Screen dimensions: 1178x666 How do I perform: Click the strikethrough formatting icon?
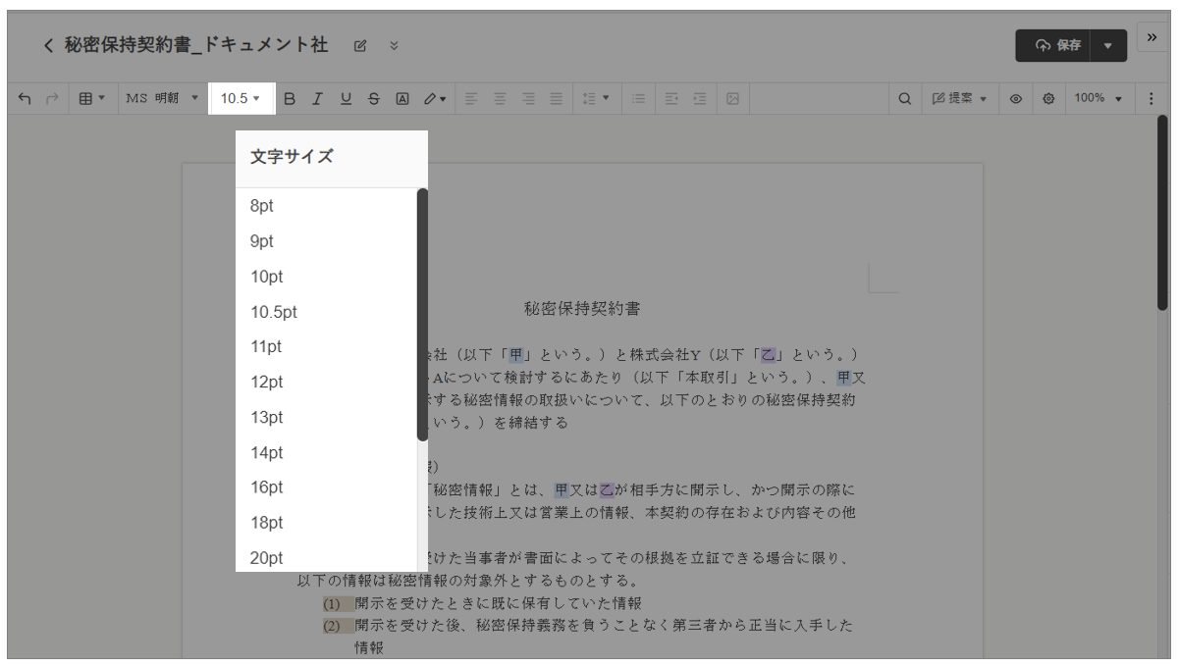click(374, 98)
